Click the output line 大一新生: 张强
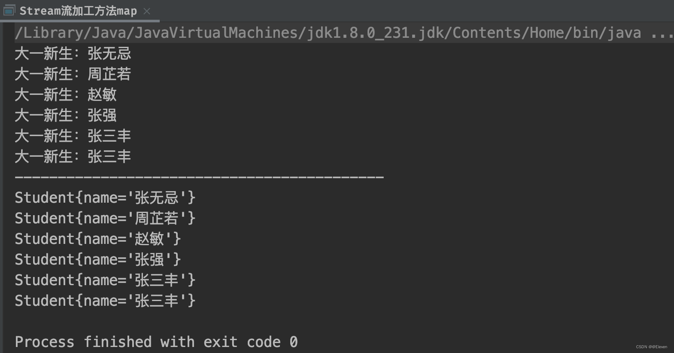Screen dimensions: 674x353 tap(65, 115)
